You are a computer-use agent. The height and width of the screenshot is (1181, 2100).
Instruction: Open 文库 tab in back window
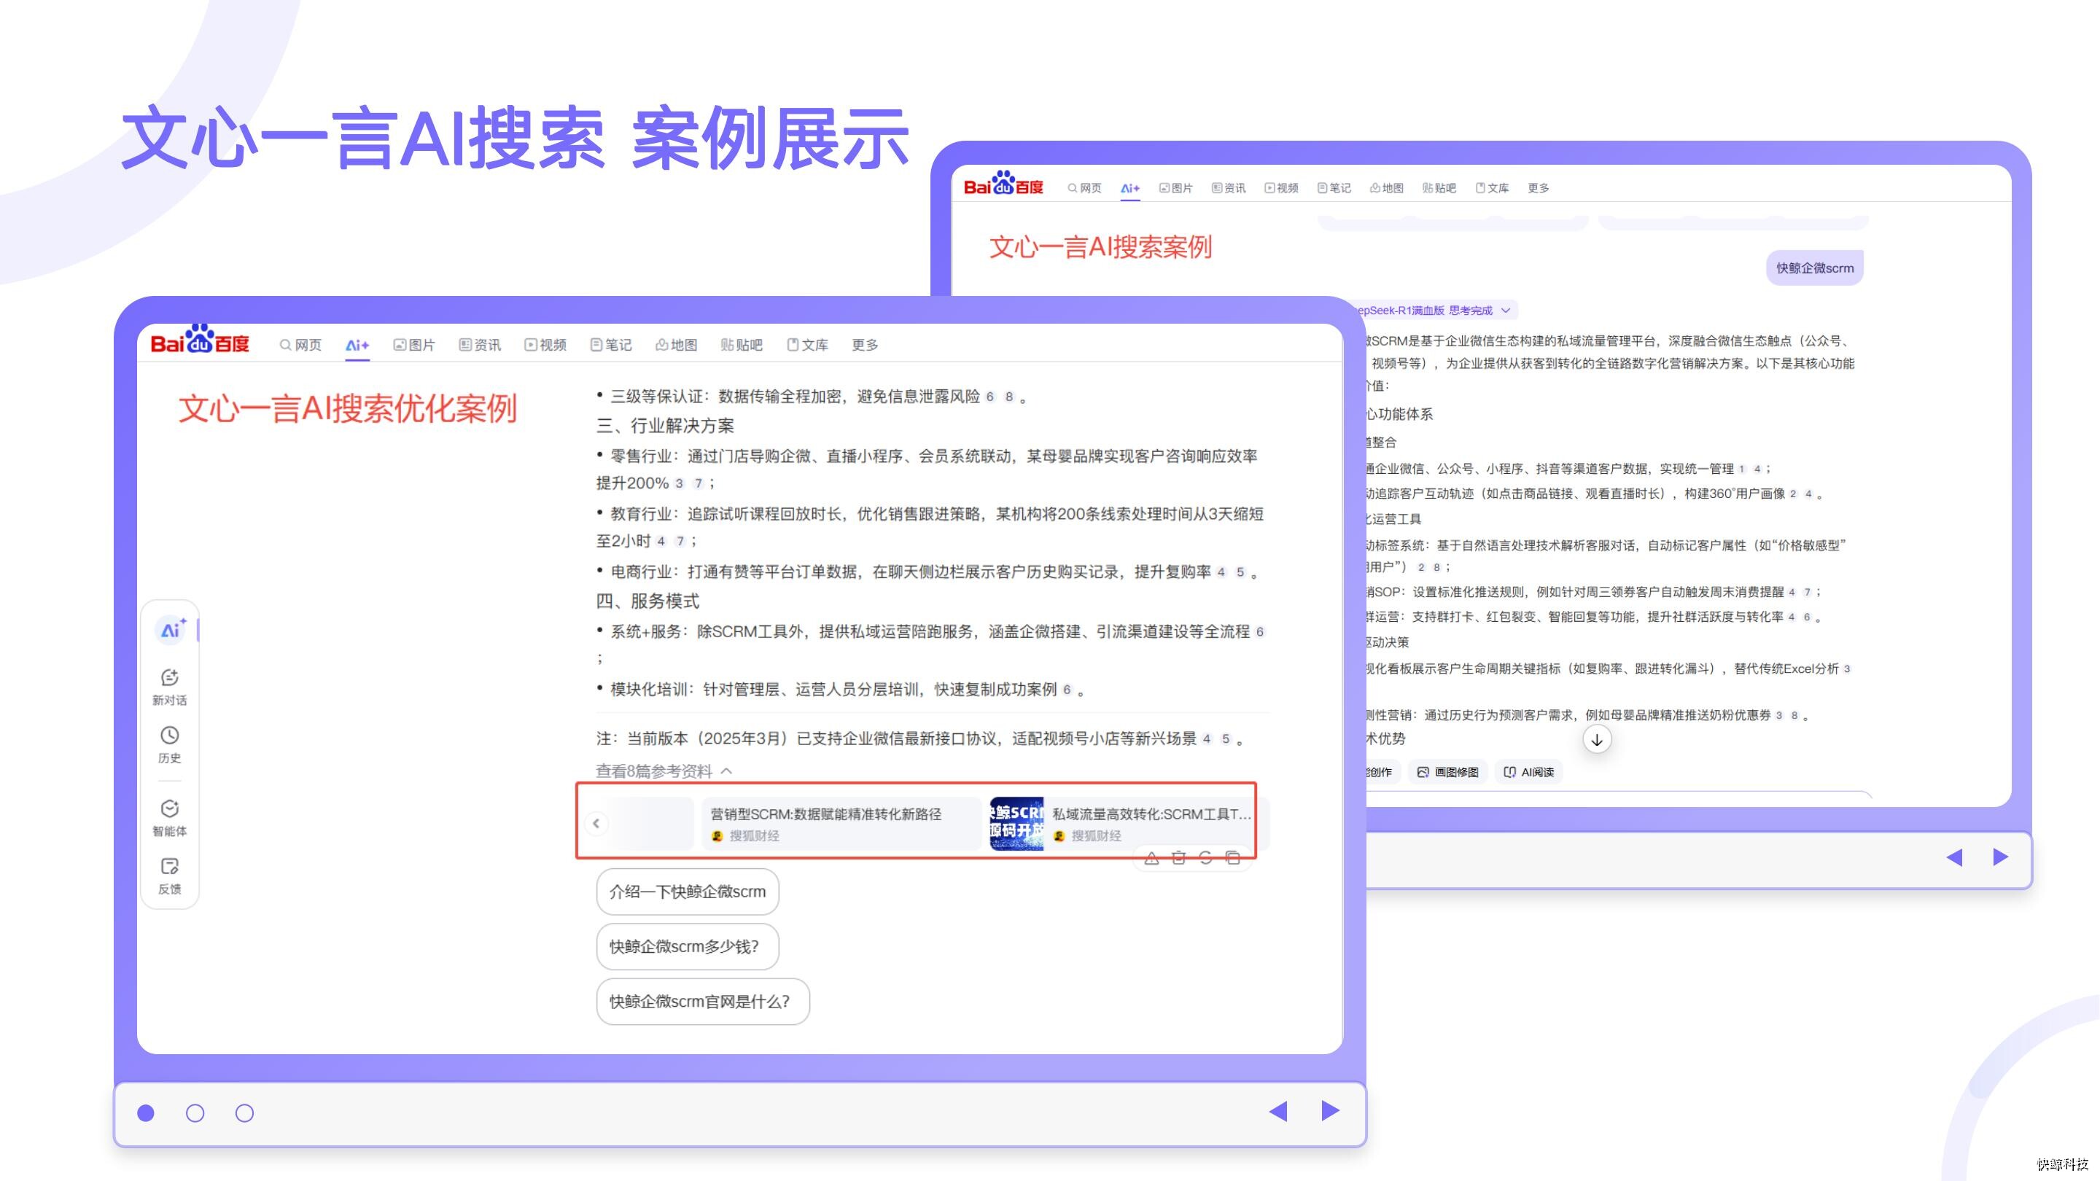(1492, 188)
